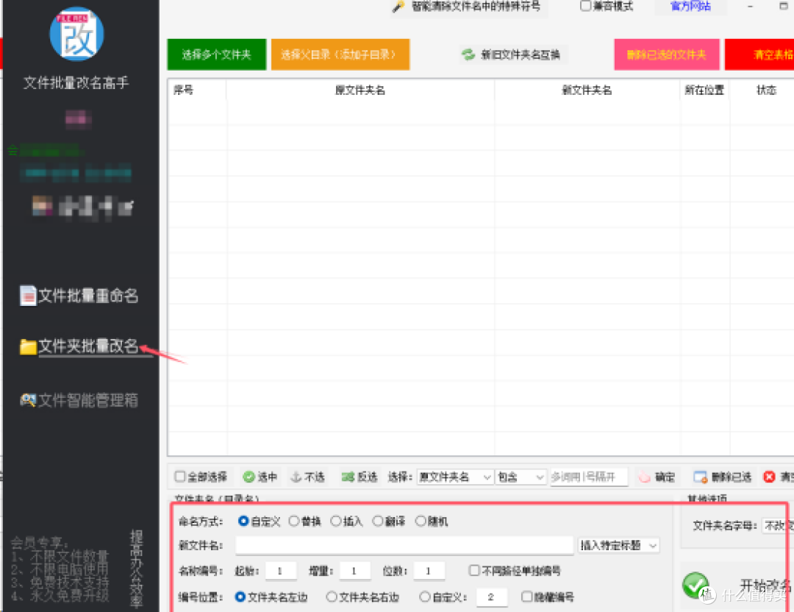The height and width of the screenshot is (612, 794).
Task: Click the pink 确定 confirm icon
Action: (644, 477)
